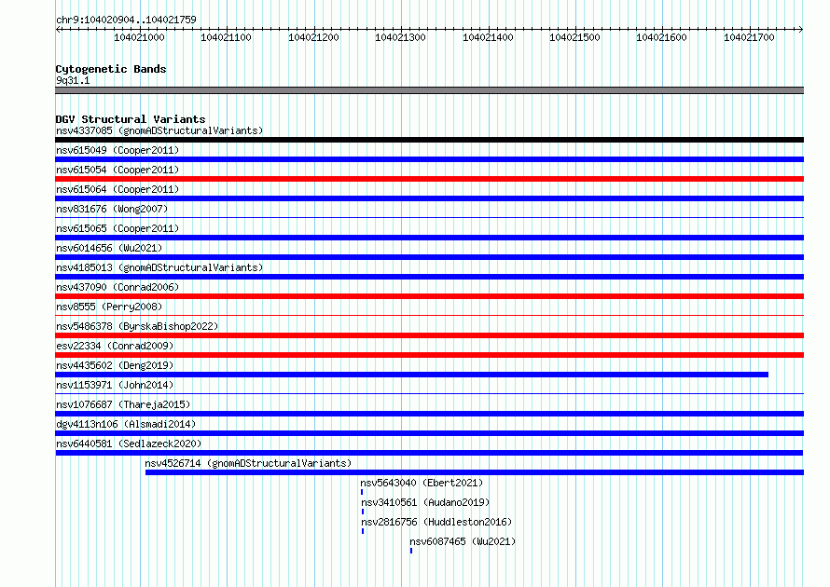Click the nsv437090 (Conrad2006) label

[x=118, y=287]
